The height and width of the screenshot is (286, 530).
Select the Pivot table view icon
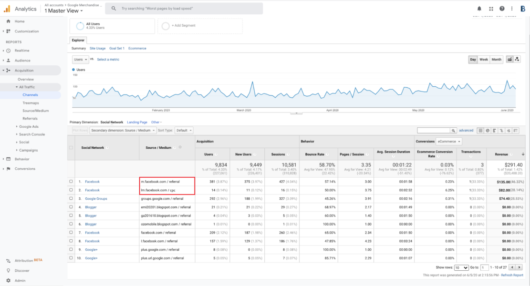(516, 130)
